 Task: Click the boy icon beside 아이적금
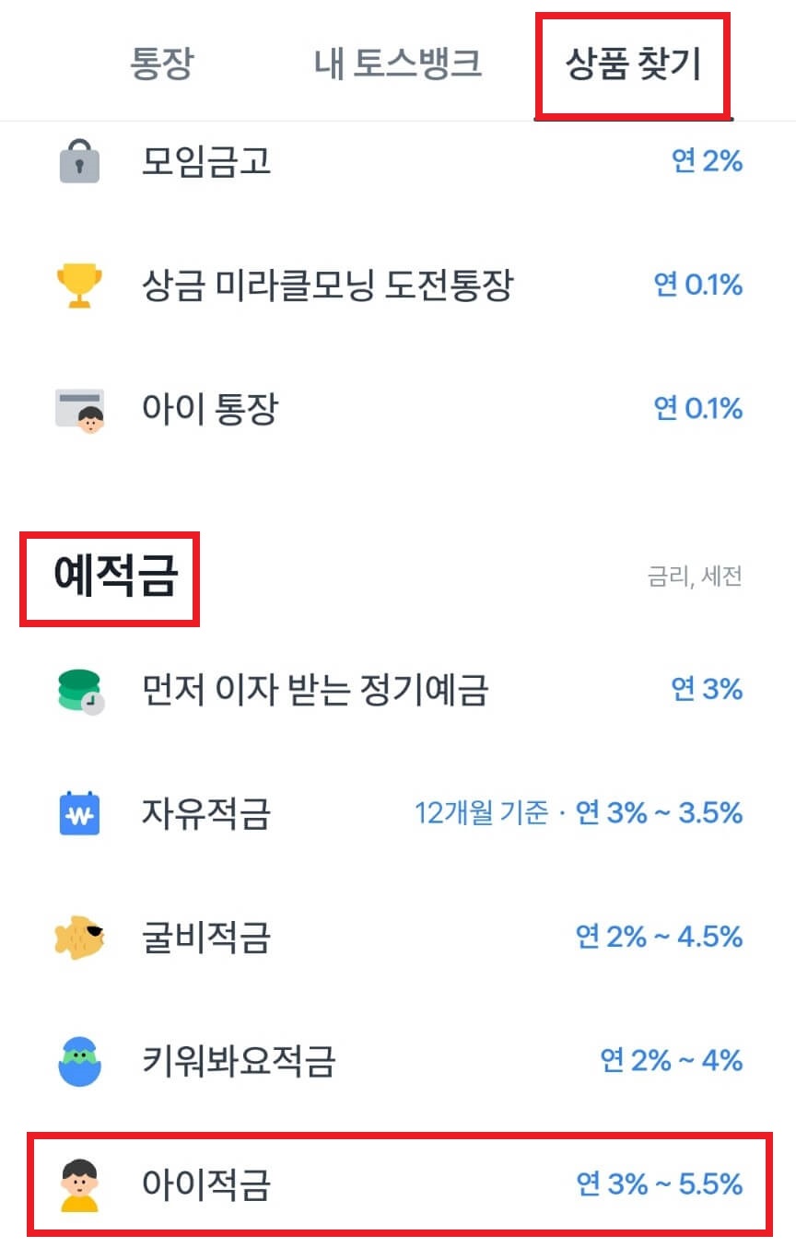click(x=78, y=1185)
